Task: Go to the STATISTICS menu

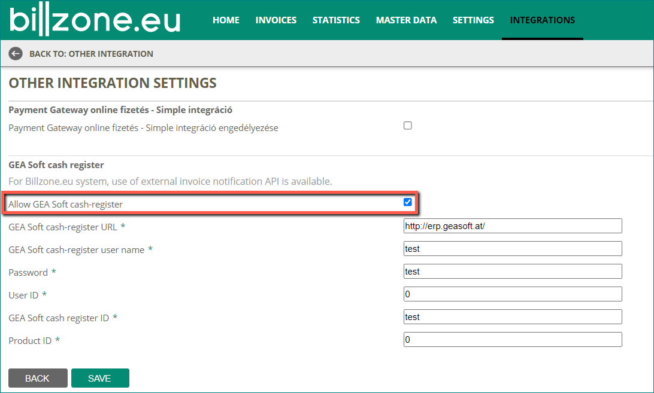Action: (x=336, y=20)
